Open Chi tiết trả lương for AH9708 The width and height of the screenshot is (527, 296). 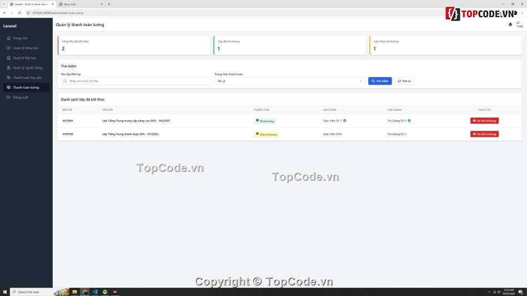484,134
